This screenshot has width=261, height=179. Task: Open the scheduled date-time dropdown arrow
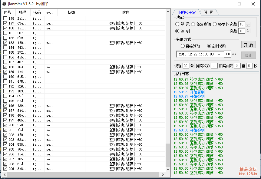pyautogui.click(x=219, y=54)
